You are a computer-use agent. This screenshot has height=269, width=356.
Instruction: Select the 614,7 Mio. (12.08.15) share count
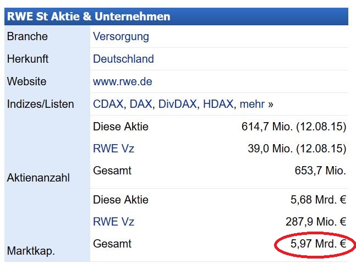(294, 127)
